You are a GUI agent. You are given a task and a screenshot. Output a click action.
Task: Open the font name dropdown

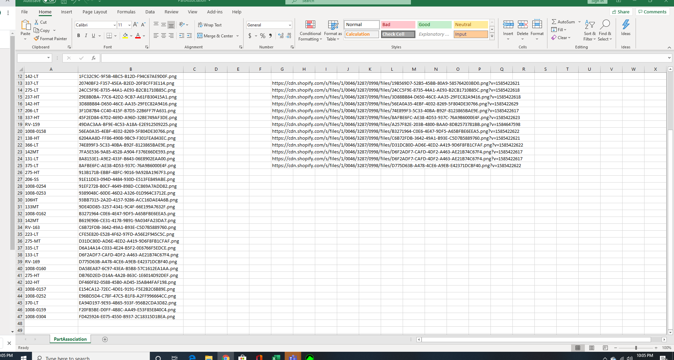click(114, 25)
